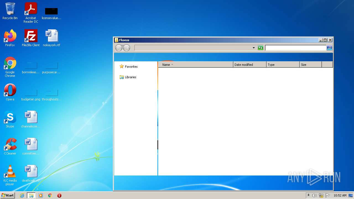Select deathcells.rtf document icon

pos(31,174)
